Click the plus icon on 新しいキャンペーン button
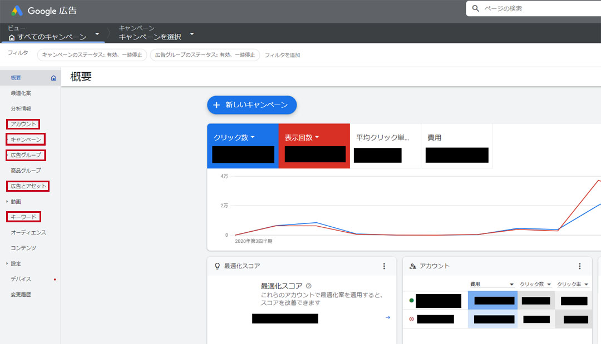 click(x=216, y=105)
